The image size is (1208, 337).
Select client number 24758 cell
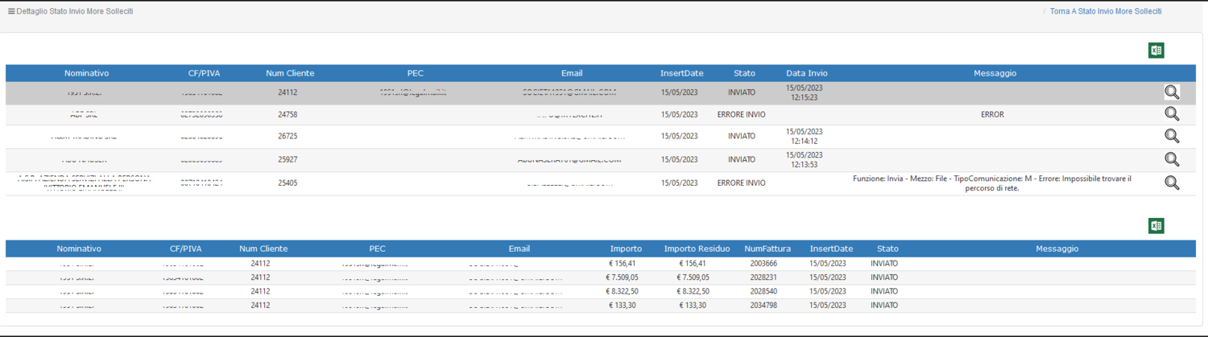(x=288, y=114)
